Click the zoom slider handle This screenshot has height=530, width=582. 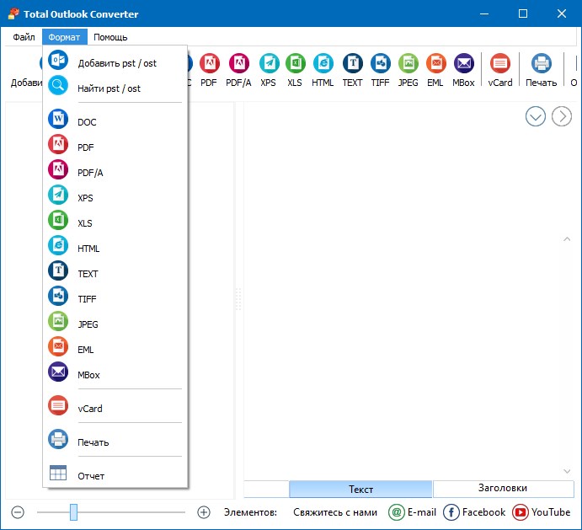coord(74,512)
